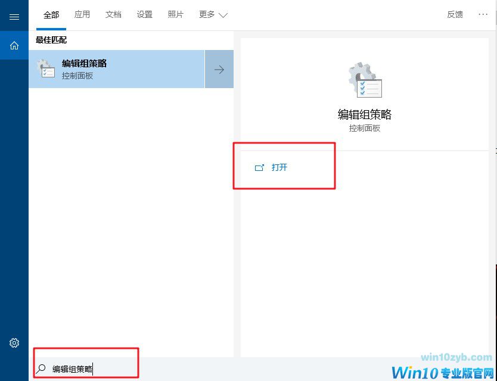The image size is (497, 381).
Task: Expand result details with the arrow button
Action: [219, 69]
